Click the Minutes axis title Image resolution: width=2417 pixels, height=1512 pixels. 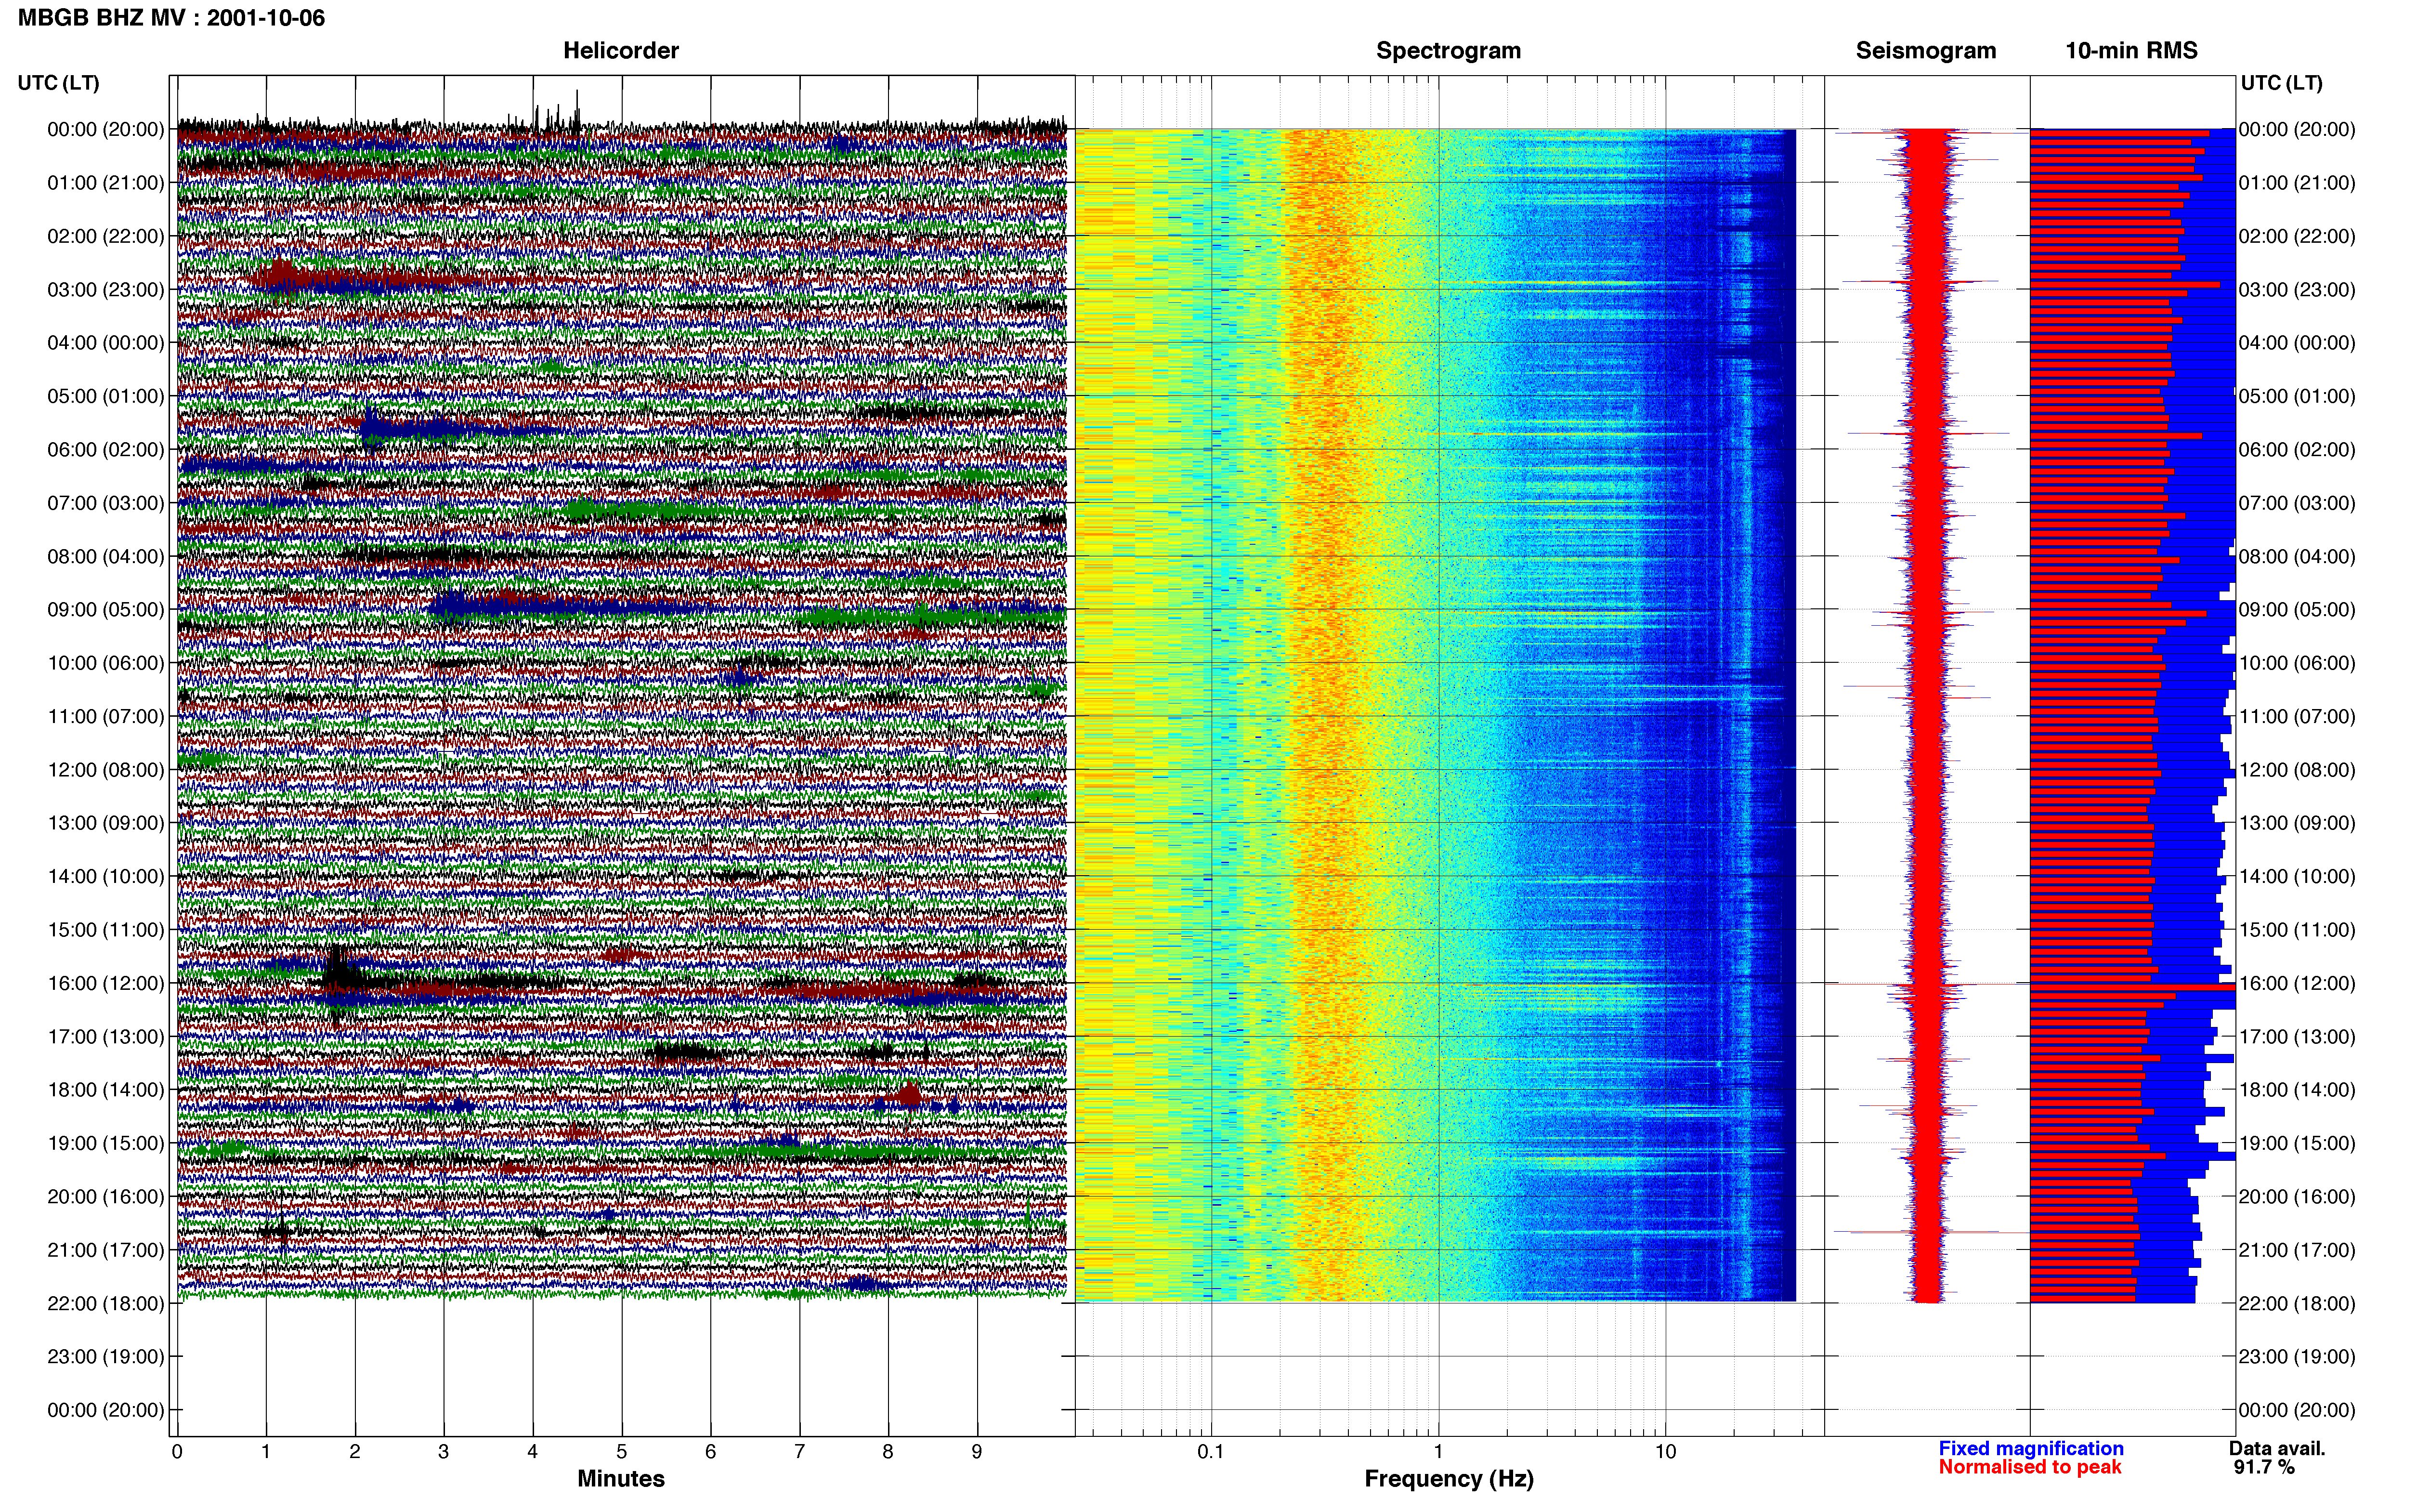point(621,1479)
